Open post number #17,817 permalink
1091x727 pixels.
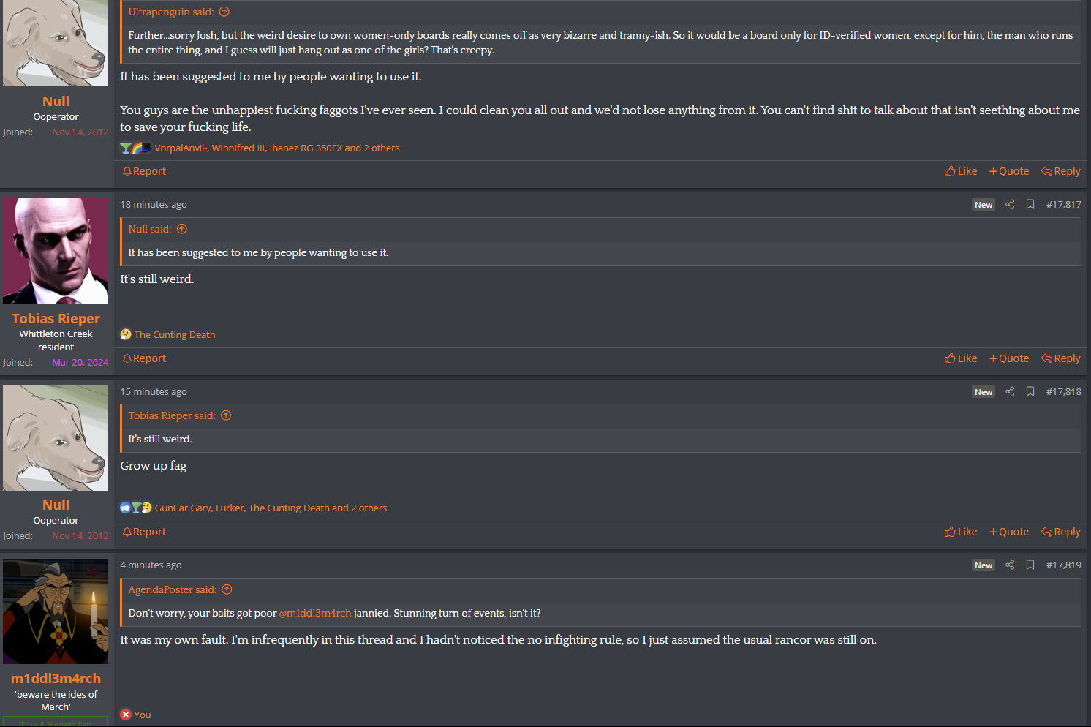point(1063,205)
